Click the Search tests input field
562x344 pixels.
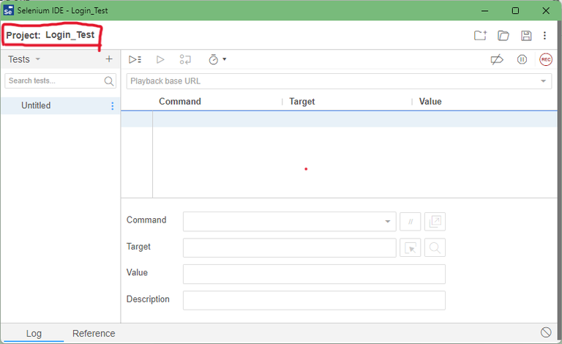click(55, 81)
